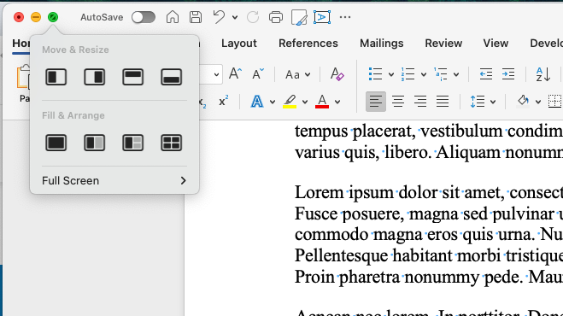Click the line starting 'Proin pharetra'
Viewport: 563px width, 316px height.
coord(429,277)
